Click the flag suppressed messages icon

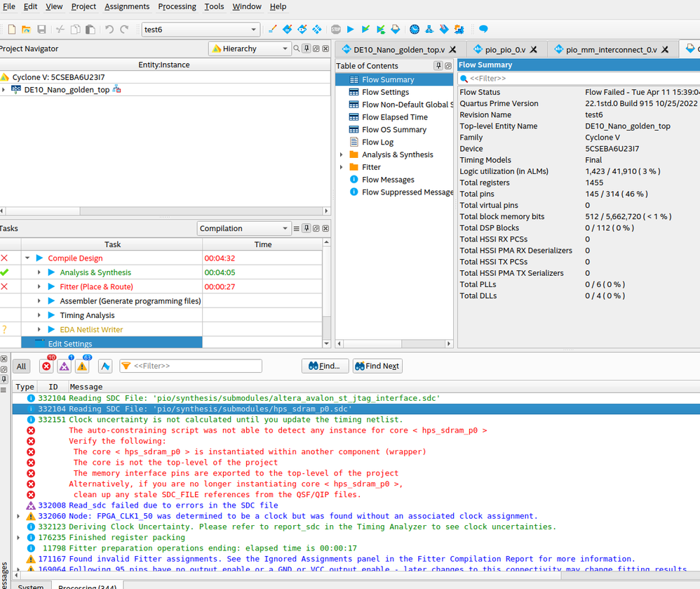pos(105,366)
